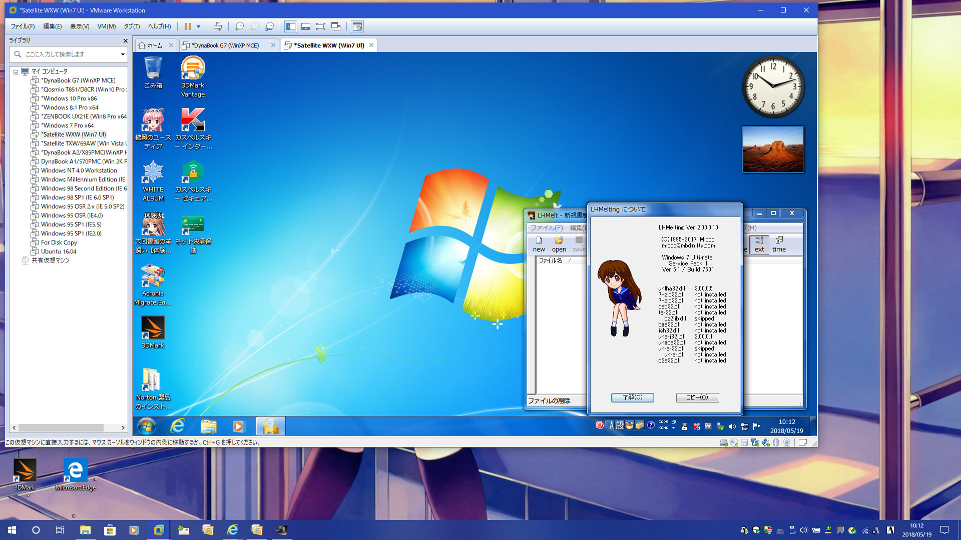The height and width of the screenshot is (540, 961).
Task: Open the Acronis Migrate Easy shortcut
Action: click(153, 285)
